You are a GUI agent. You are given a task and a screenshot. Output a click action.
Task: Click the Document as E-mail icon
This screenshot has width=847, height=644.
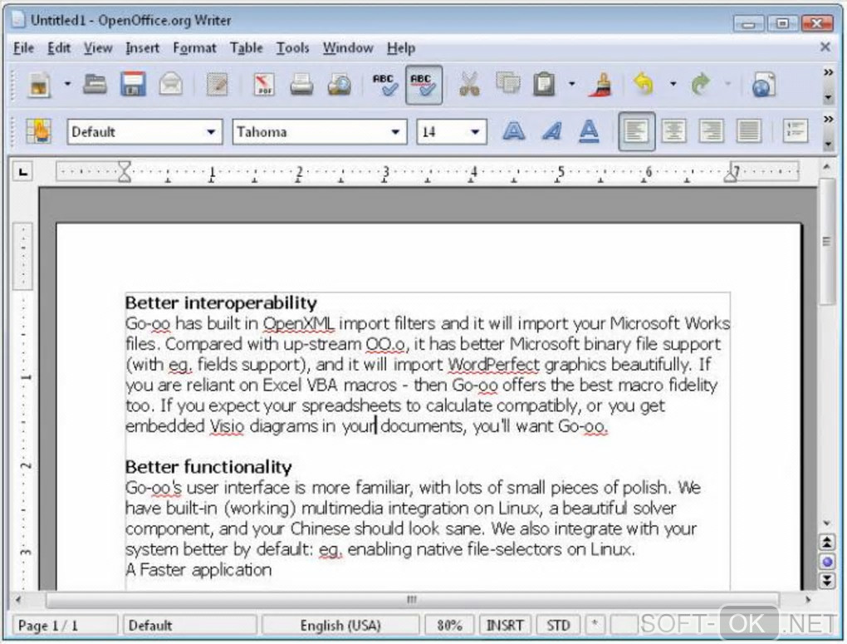(x=171, y=85)
